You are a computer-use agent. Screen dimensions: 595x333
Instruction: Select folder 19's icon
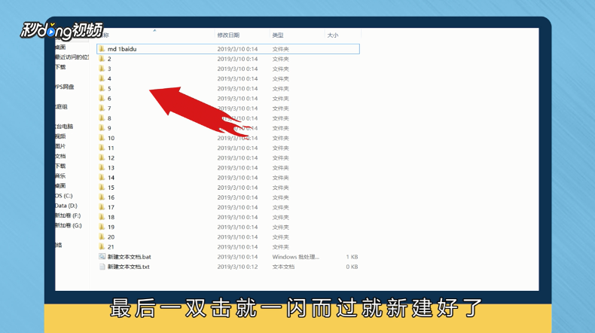coord(102,227)
